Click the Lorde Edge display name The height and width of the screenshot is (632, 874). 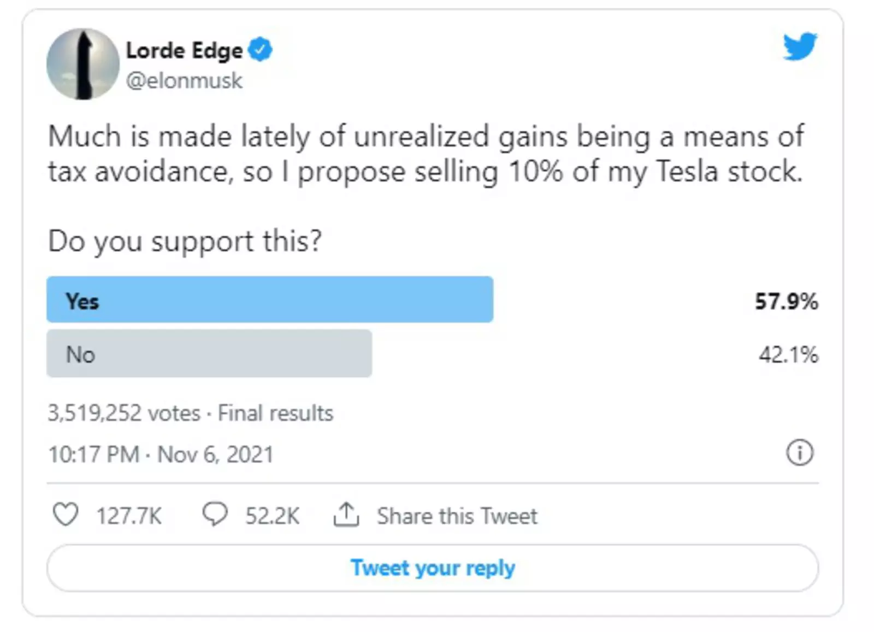184,51
